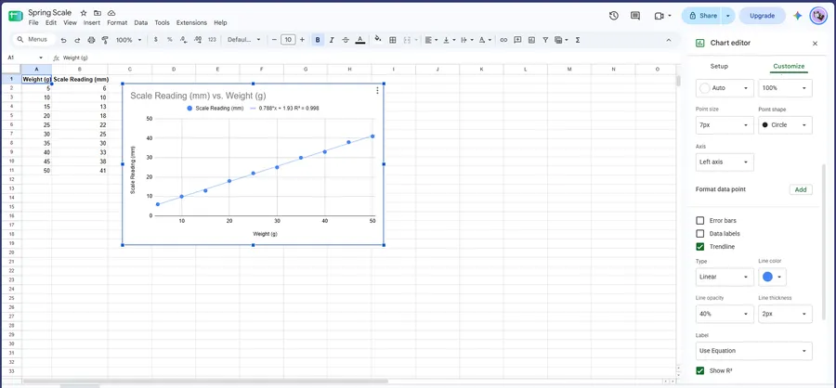Open the text color tool
This screenshot has height=388, width=836.
click(x=359, y=40)
